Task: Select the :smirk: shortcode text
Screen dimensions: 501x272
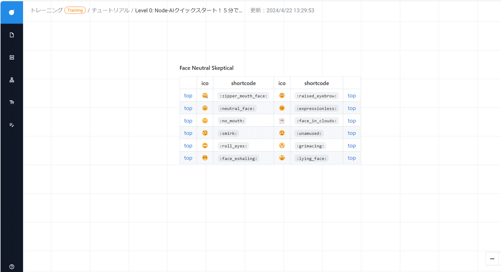Action: (229, 133)
